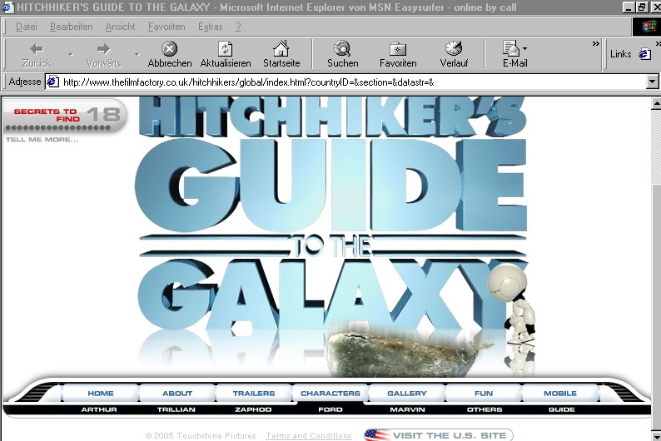Select the TRAILERS navigation tab
The height and width of the screenshot is (441, 661).
coord(253,394)
